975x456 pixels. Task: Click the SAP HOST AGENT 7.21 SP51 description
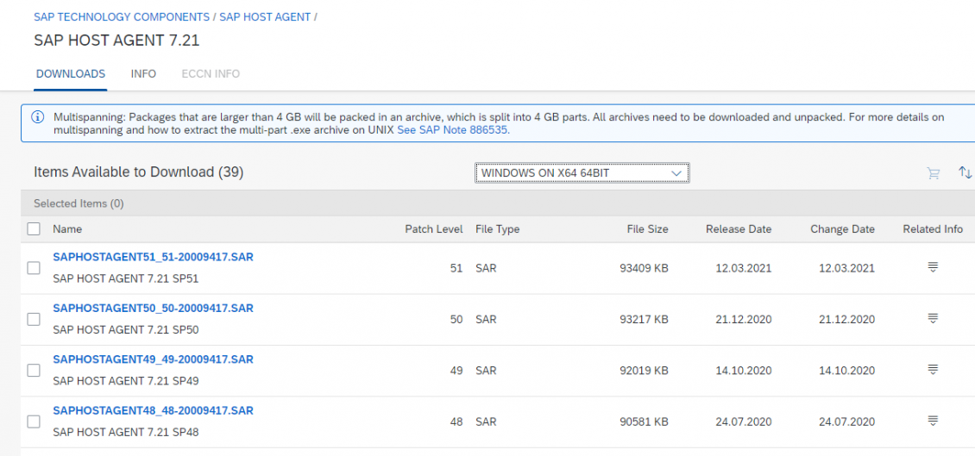126,279
